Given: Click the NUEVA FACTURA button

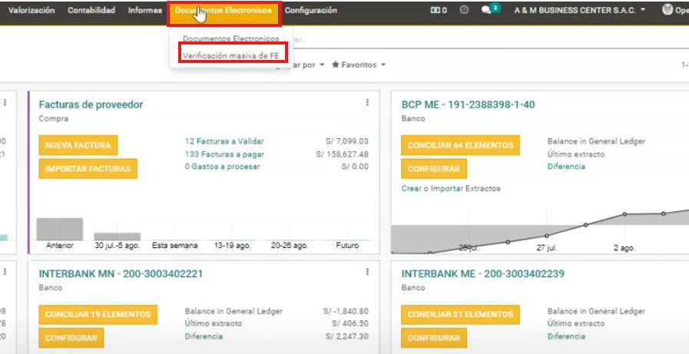Looking at the screenshot, I should pyautogui.click(x=78, y=145).
